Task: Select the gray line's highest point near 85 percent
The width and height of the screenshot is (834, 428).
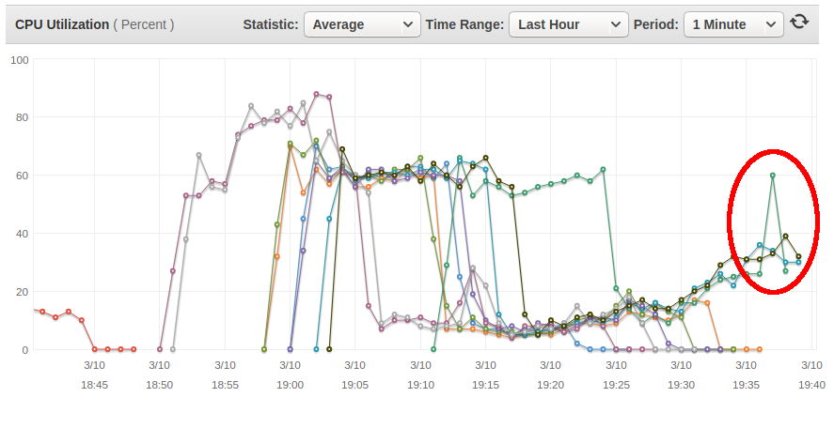Action: point(303,103)
